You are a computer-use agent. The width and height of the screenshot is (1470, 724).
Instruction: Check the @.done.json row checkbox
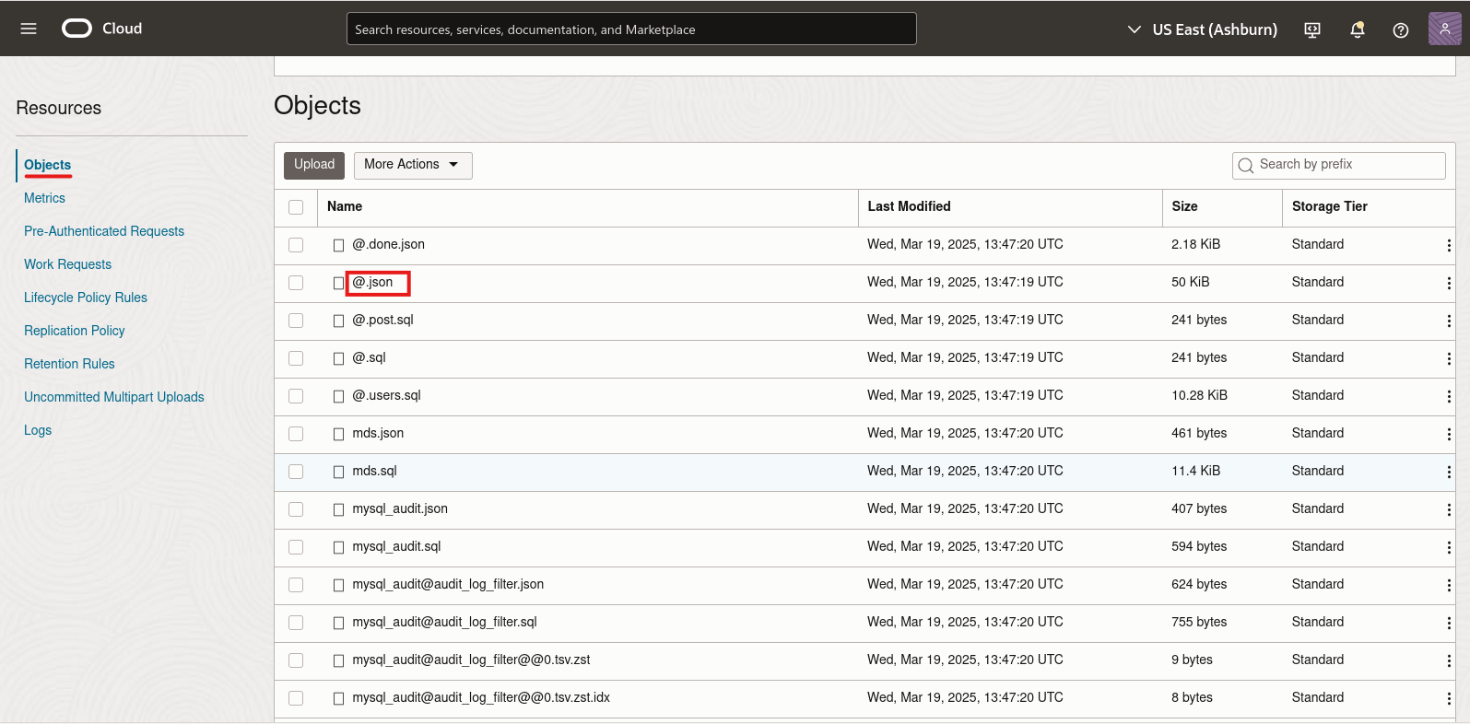click(296, 245)
